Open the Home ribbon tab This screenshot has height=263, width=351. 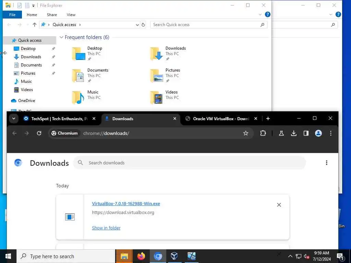[x=32, y=15]
